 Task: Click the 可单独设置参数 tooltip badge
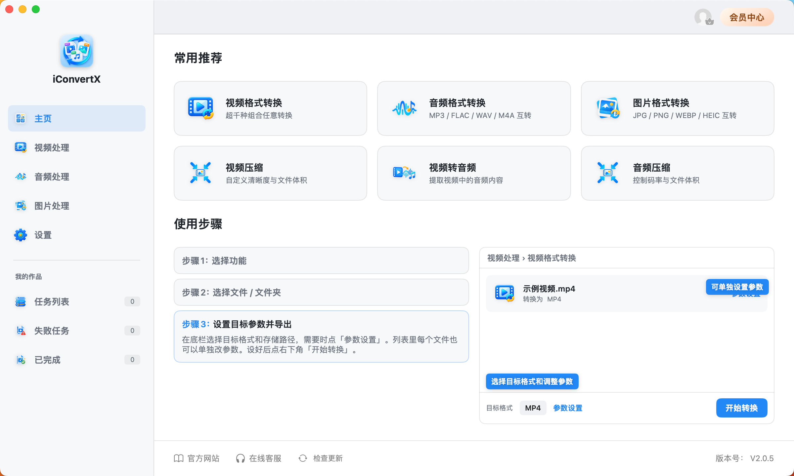(x=737, y=287)
